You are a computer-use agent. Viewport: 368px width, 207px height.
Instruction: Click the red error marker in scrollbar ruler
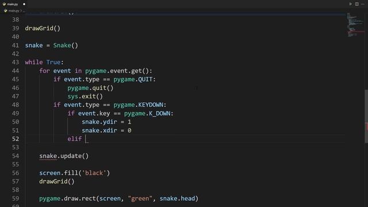pos(366,127)
